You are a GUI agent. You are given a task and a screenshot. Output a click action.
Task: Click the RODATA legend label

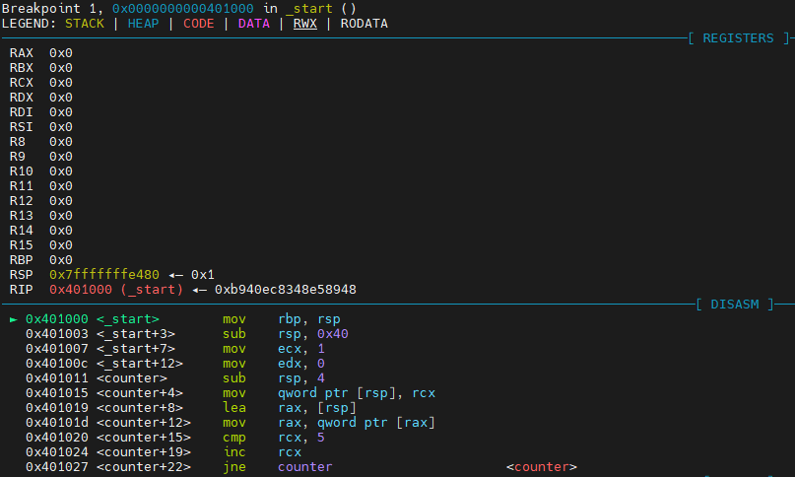coord(364,24)
